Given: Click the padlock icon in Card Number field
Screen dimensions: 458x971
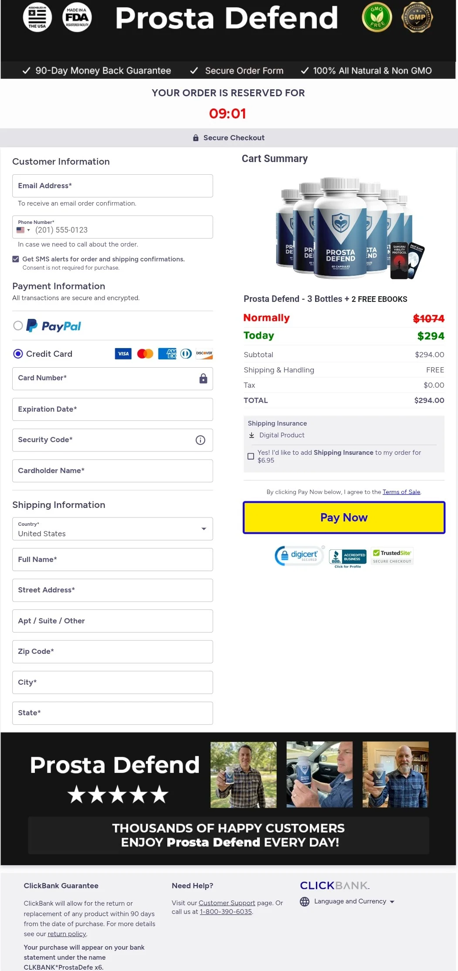Looking at the screenshot, I should 203,379.
